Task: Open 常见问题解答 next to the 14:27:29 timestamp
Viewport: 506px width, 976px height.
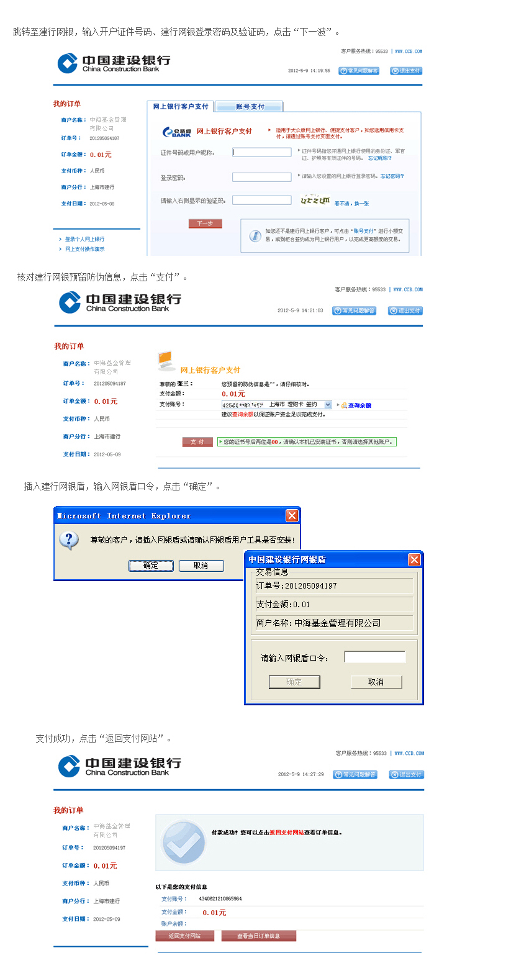Action: tap(356, 774)
